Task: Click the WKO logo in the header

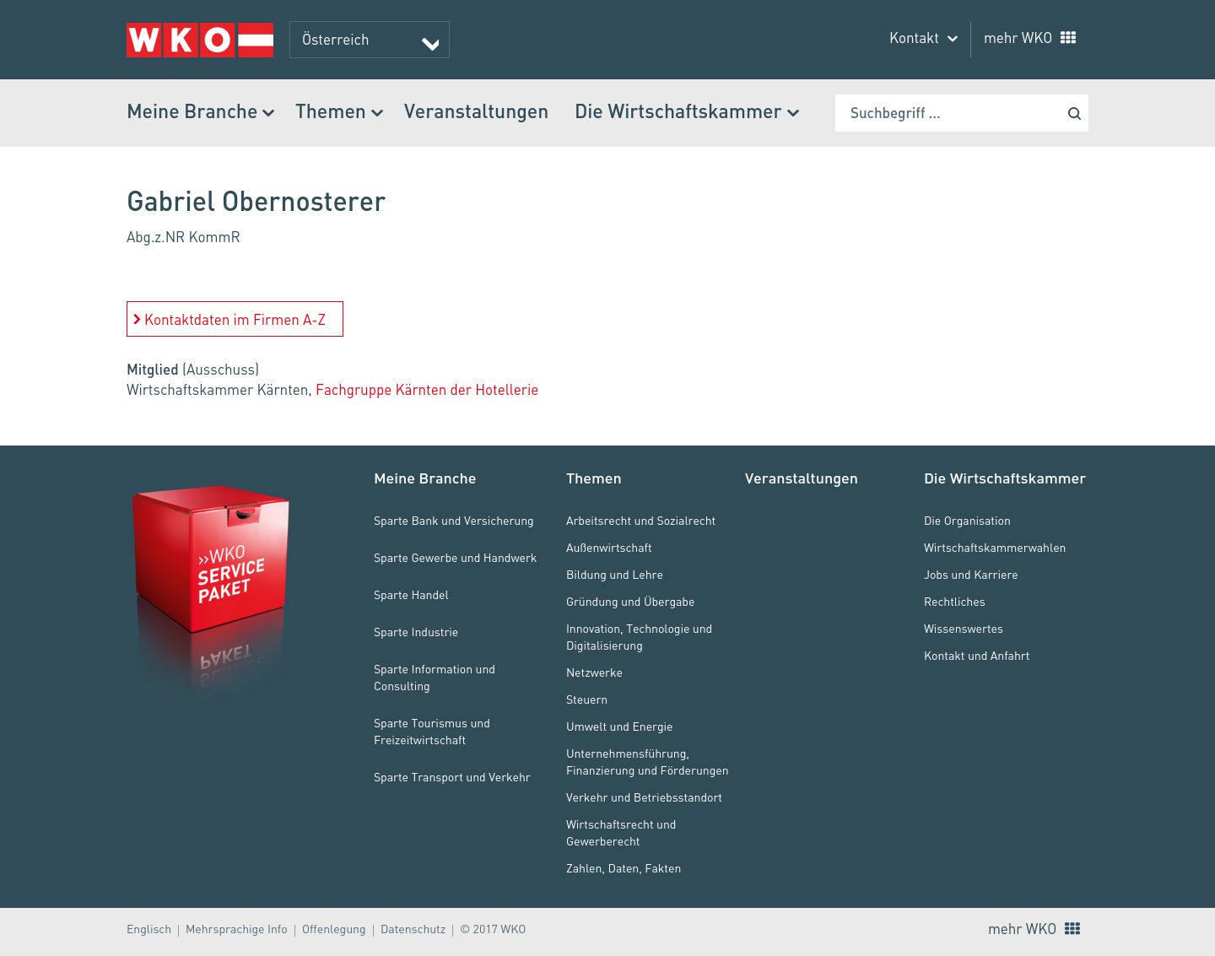Action: click(200, 40)
